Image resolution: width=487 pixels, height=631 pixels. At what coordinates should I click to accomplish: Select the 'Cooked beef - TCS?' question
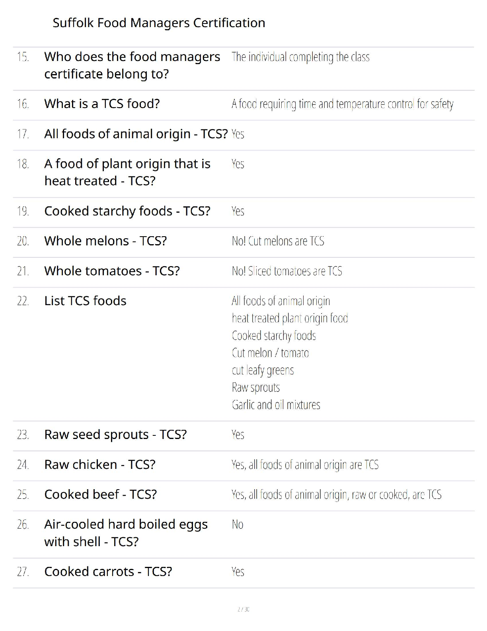[x=101, y=495]
